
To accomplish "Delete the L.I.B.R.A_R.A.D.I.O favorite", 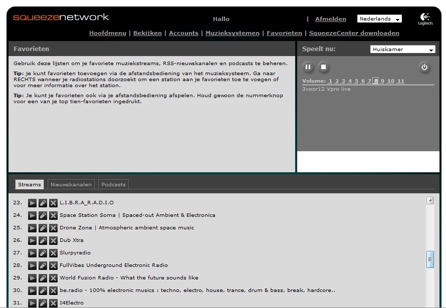I will tap(53, 203).
